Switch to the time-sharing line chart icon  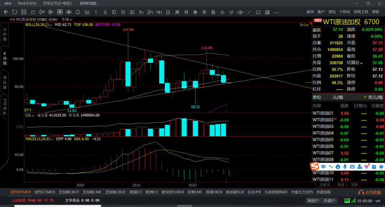pyautogui.click(x=33, y=12)
